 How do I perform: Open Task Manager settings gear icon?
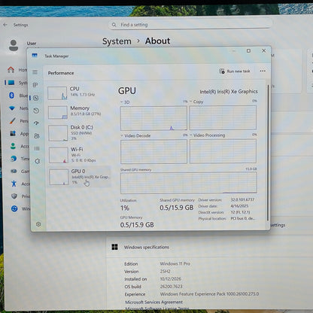pos(38,224)
